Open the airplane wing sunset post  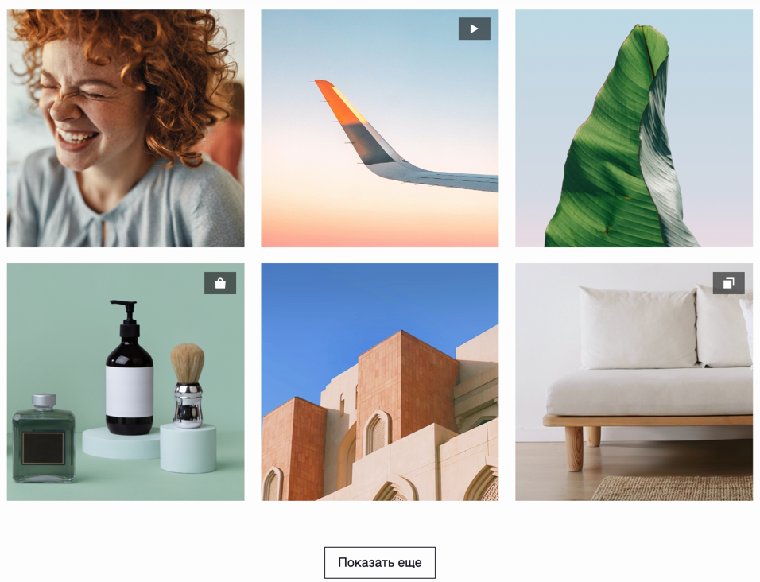click(379, 128)
